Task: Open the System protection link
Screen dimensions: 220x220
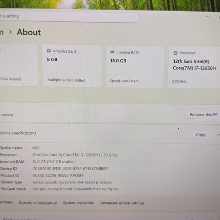Action: (x=78, y=203)
